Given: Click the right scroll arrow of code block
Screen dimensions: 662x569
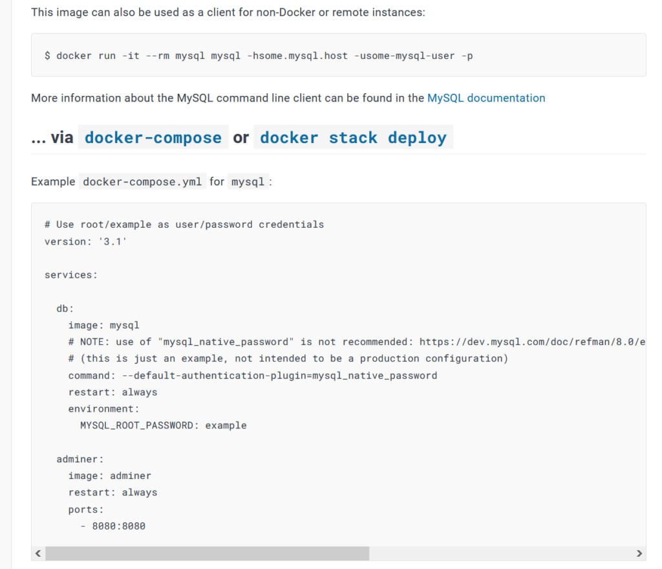Looking at the screenshot, I should [x=639, y=553].
